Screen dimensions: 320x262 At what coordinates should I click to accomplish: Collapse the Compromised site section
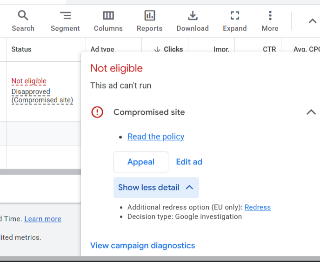(x=311, y=112)
